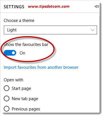Screen dimensions: 104x117
Task: Click the Open with section heading
Action: tap(13, 80)
